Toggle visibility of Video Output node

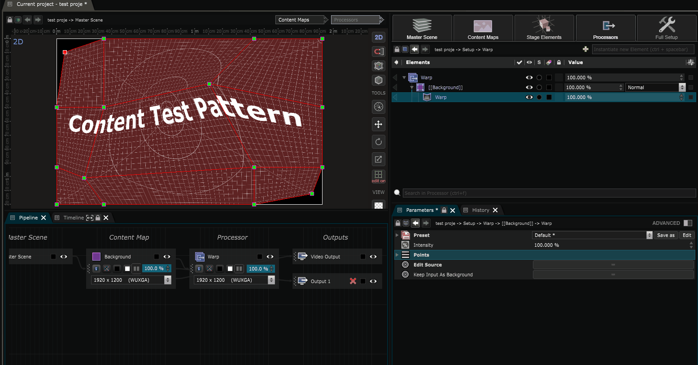pyautogui.click(x=373, y=257)
